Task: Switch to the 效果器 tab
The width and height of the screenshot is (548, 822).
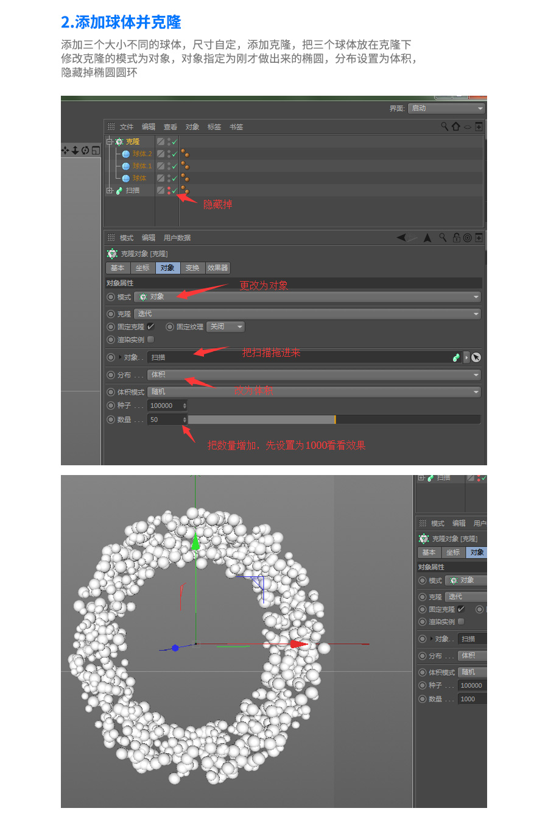Action: [218, 268]
